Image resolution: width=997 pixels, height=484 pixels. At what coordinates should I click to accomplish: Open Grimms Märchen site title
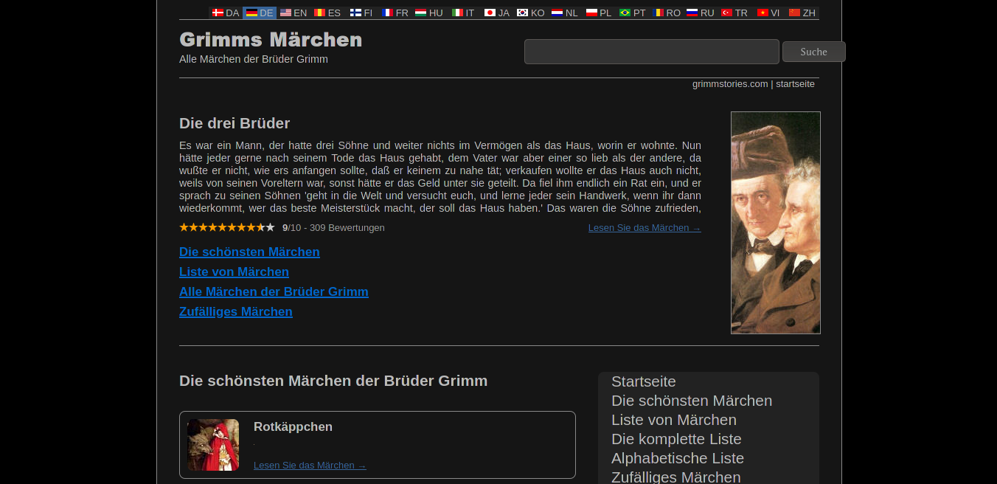[x=271, y=39]
